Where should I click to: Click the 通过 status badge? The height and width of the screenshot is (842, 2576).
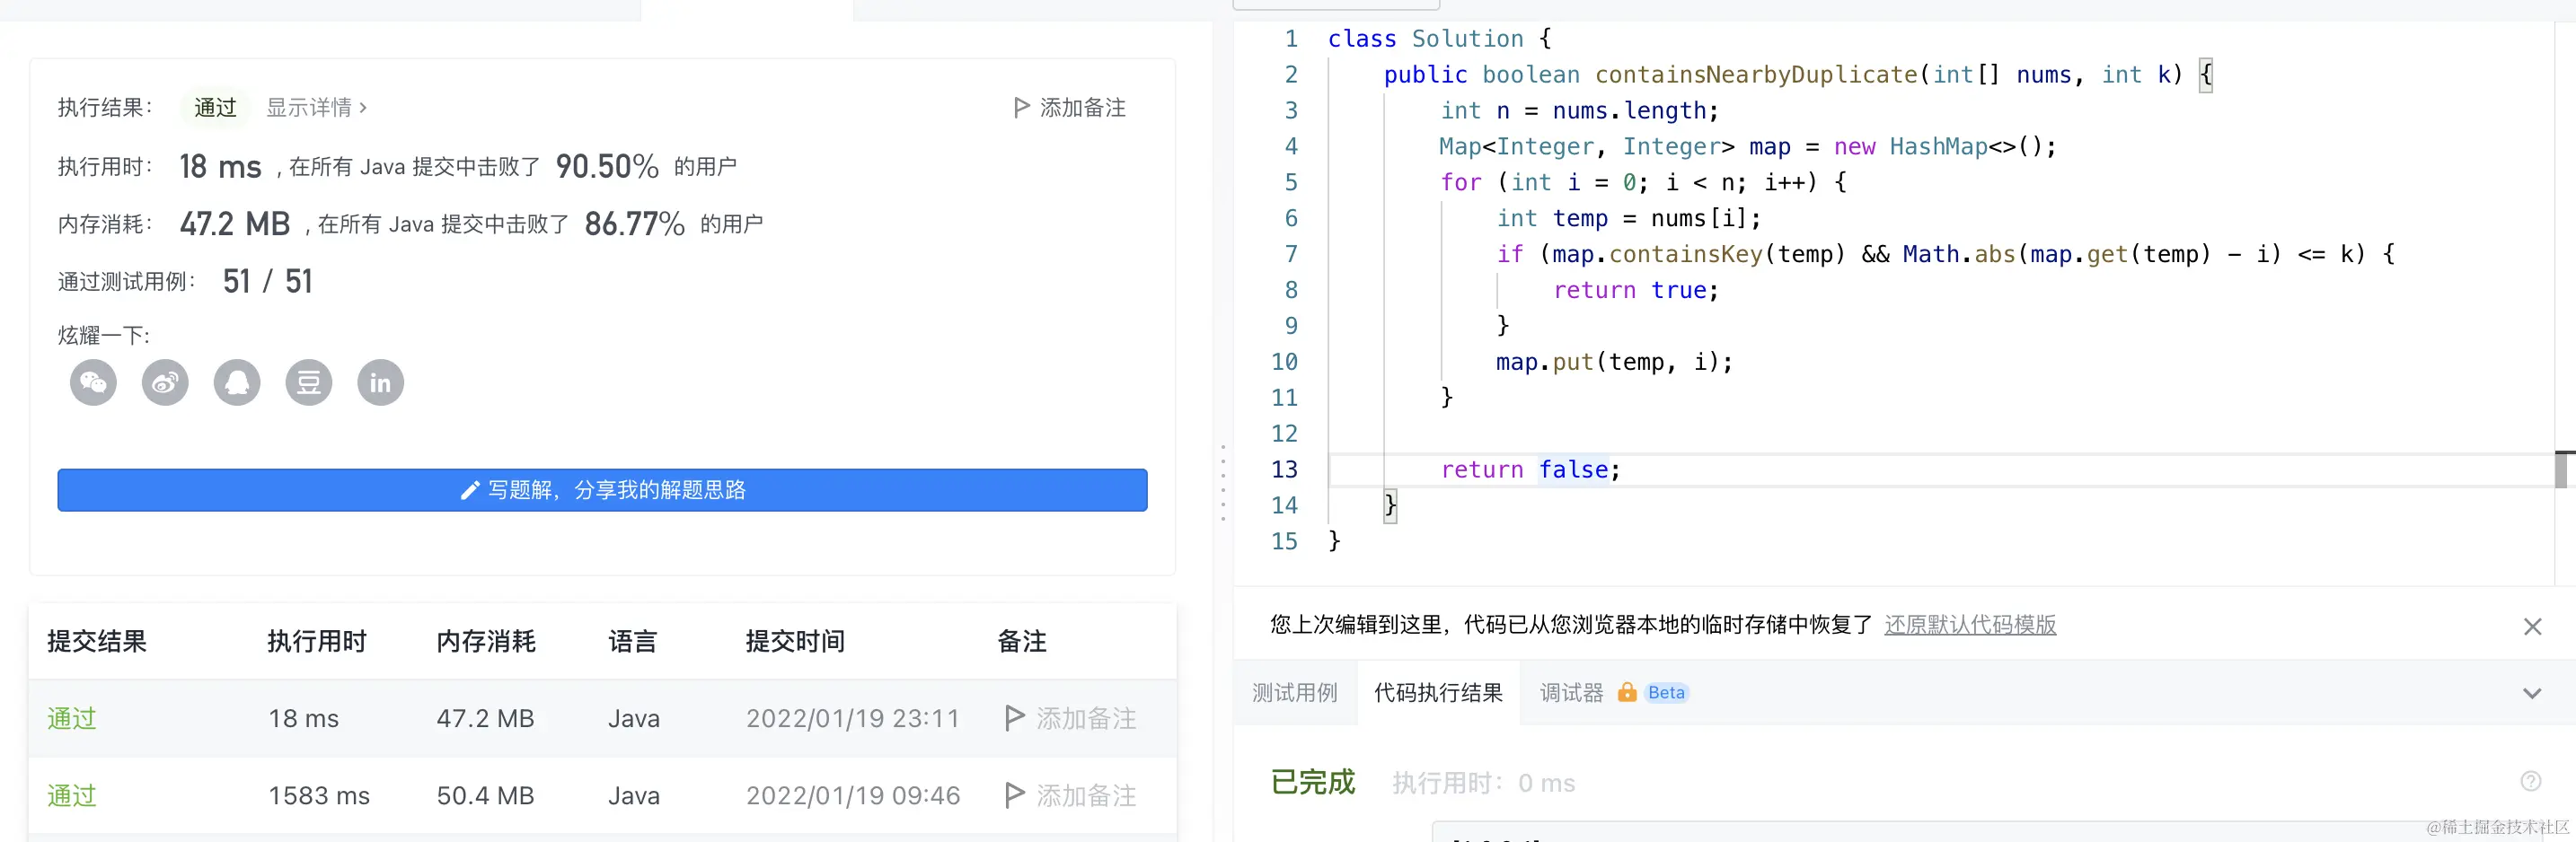click(215, 107)
